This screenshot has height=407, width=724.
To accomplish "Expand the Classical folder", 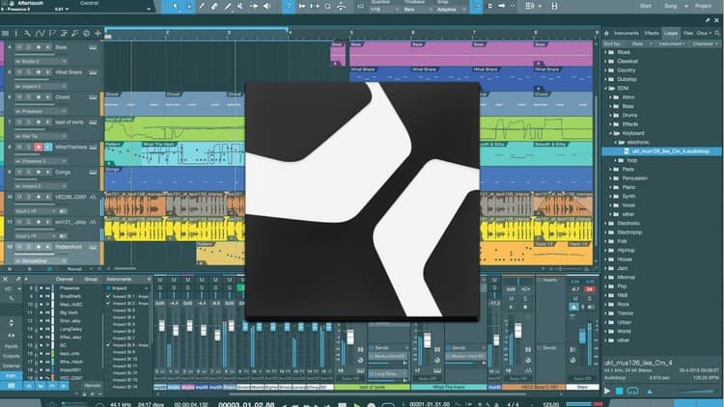I will tap(606, 62).
